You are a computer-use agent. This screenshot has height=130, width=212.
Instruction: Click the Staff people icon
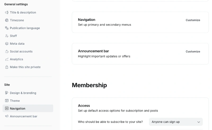click(x=7, y=36)
